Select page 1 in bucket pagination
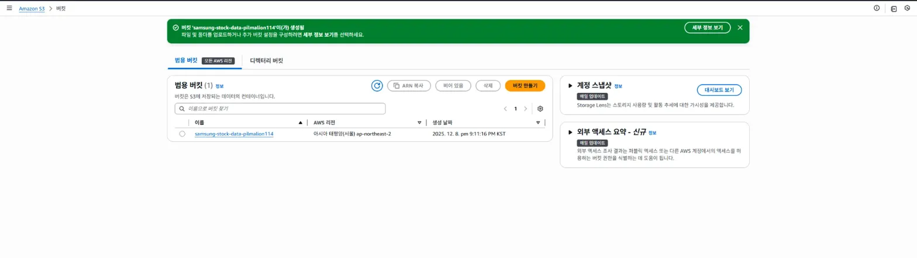Viewport: 917px width, 258px height. pos(515,109)
